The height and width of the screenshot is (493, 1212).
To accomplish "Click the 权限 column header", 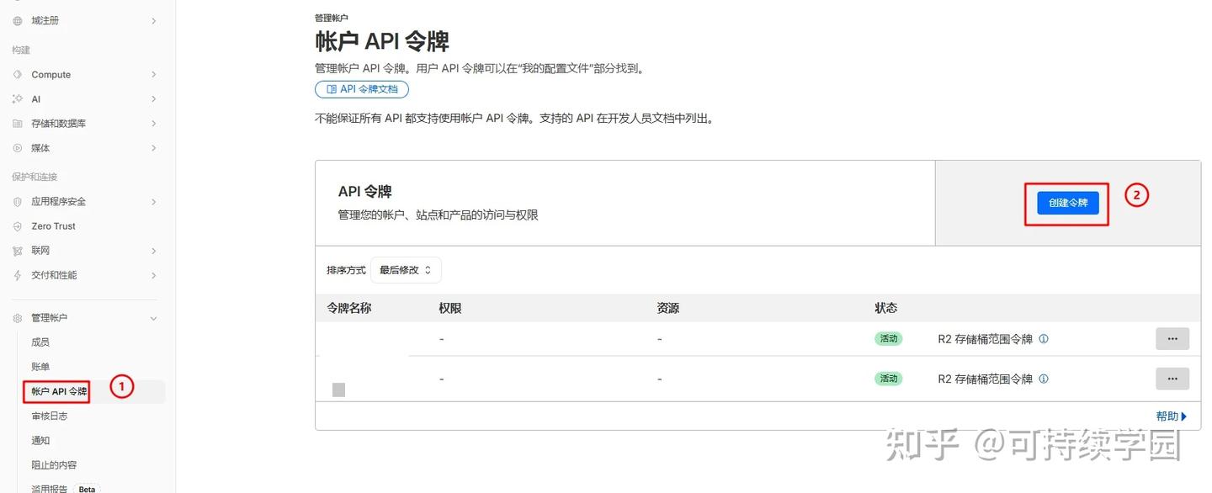I will [x=450, y=308].
